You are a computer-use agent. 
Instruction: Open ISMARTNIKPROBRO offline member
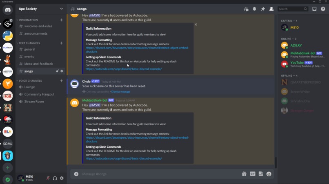pyautogui.click(x=303, y=82)
